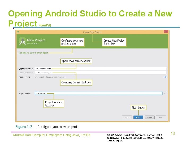
Task: Click the Cancel button
Action: pos(150,117)
